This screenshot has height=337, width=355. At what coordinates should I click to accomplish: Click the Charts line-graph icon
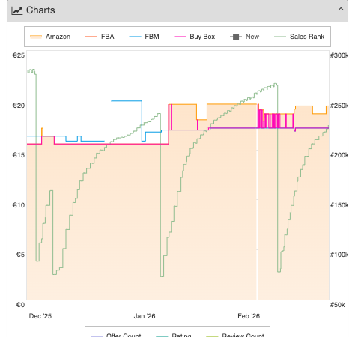[17, 10]
